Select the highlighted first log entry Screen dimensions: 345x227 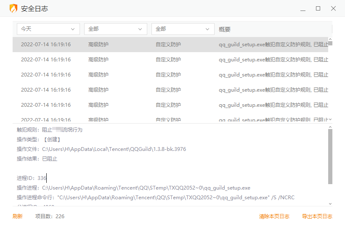(168, 45)
